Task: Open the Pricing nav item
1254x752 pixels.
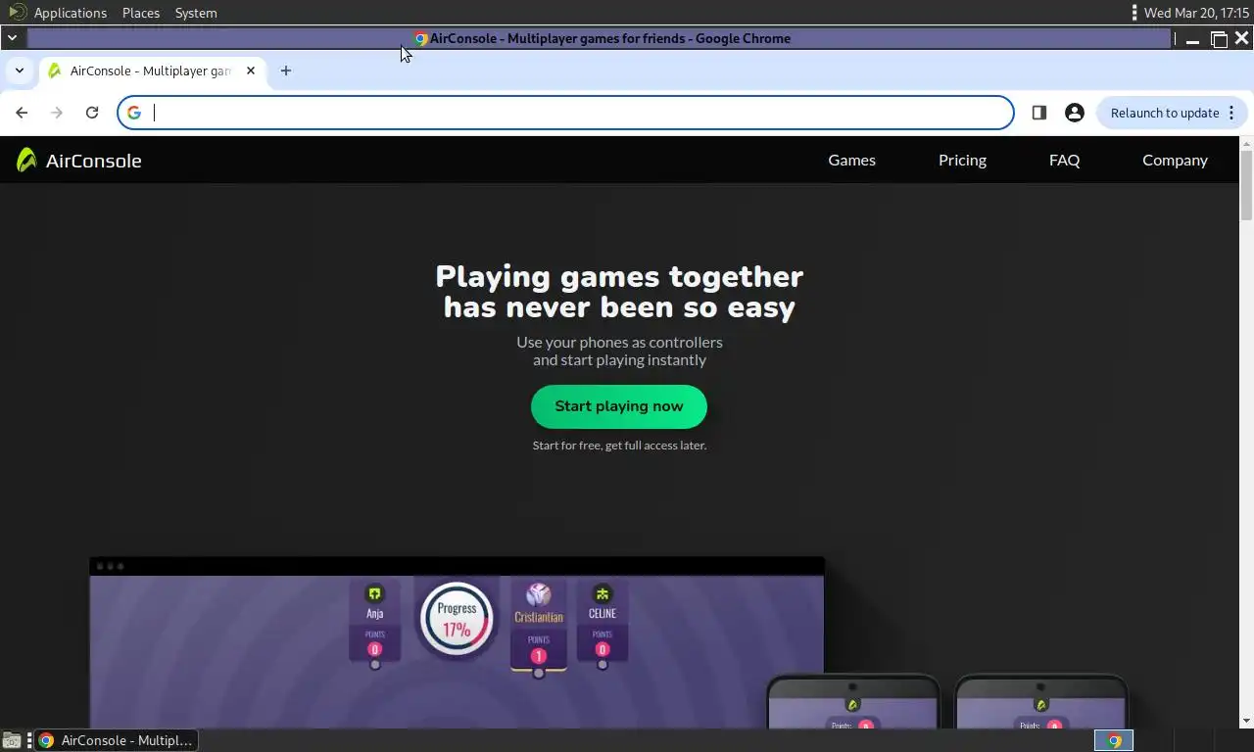Action: [962, 160]
